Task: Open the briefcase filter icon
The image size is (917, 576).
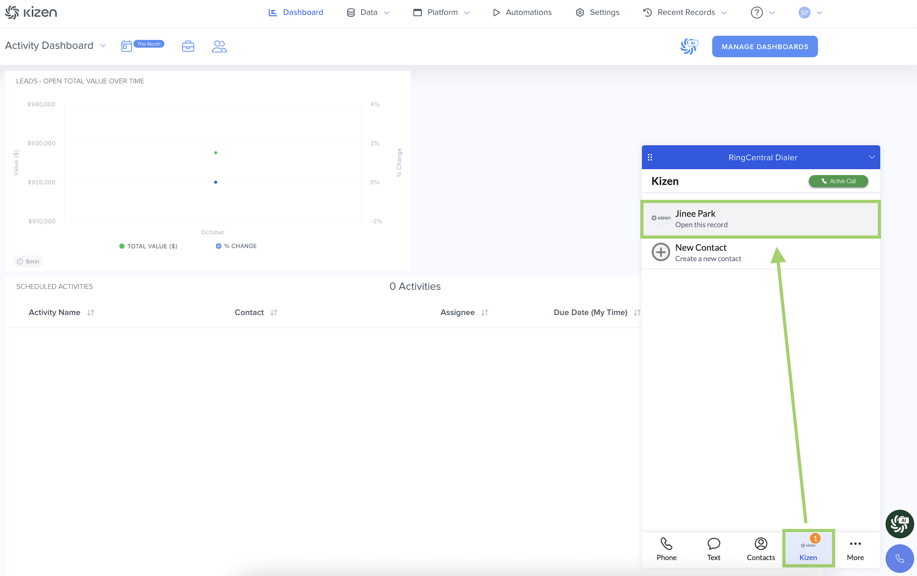Action: point(188,46)
